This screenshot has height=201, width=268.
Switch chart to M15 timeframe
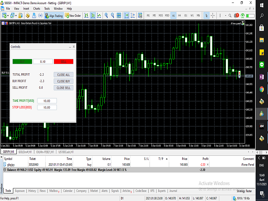[x=161, y=15]
